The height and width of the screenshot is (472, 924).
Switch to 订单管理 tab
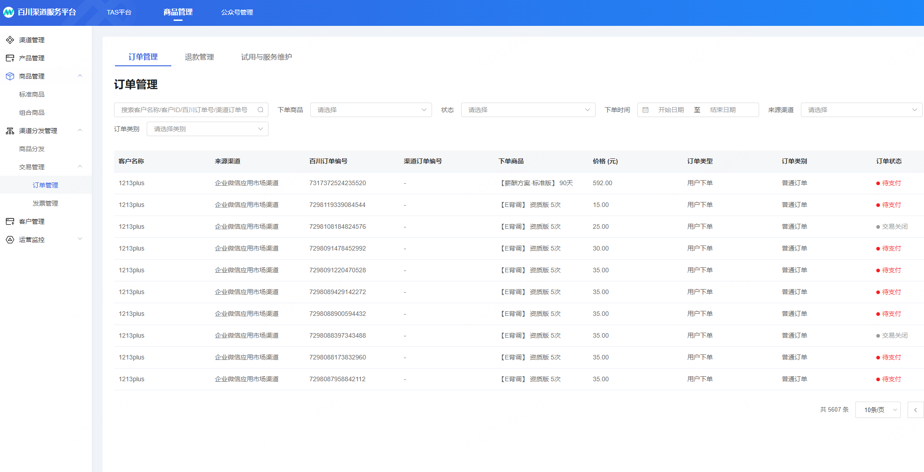(x=143, y=57)
